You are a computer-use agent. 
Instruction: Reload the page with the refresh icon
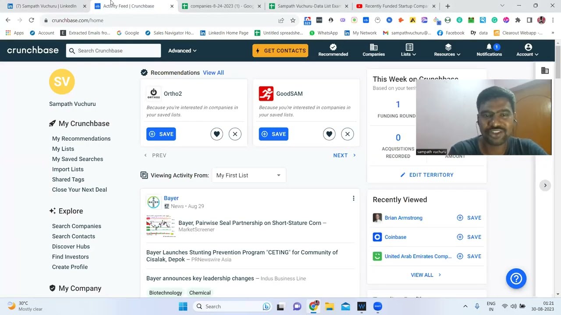pos(31,20)
